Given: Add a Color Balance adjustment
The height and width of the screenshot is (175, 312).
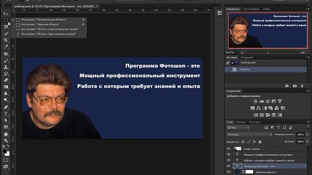Looking at the screenshot, I should 258,108.
